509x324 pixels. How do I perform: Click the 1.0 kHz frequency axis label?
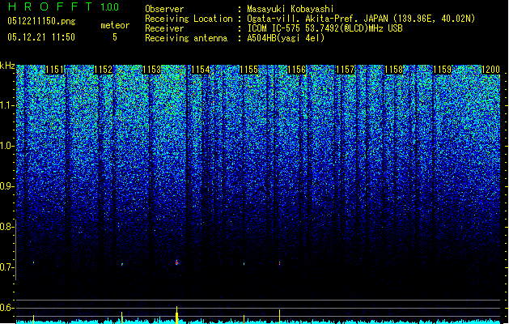coord(6,146)
